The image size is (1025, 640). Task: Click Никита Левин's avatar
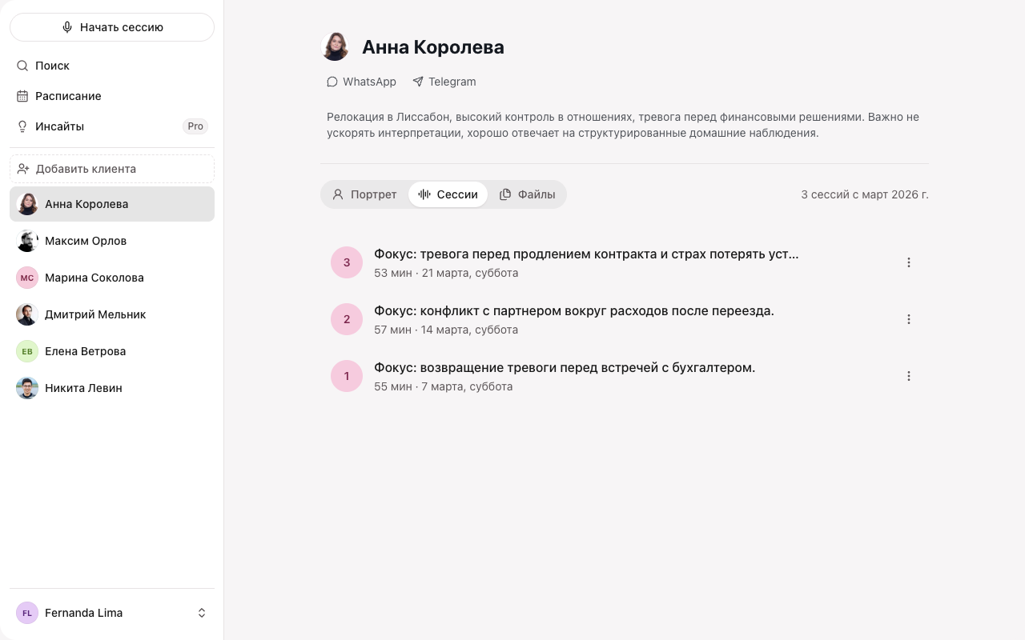(27, 388)
